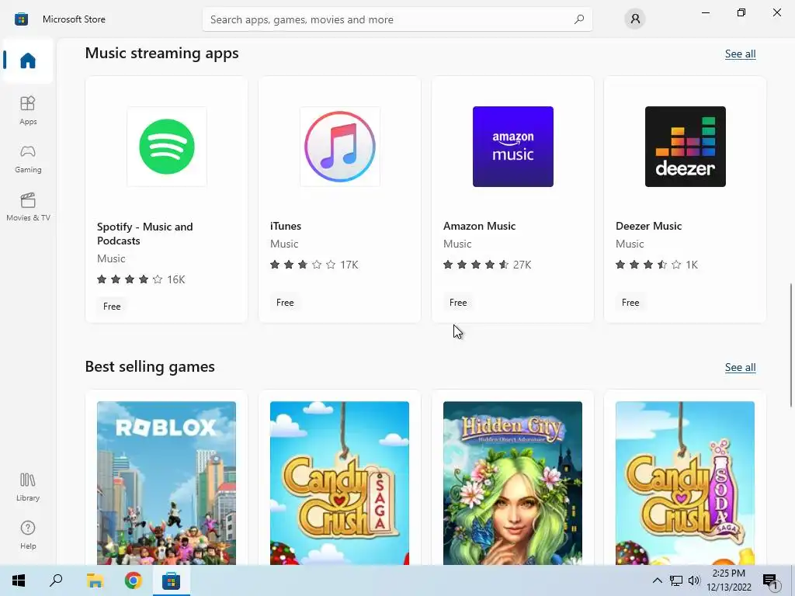Click the Deezer 1K rating stars
795x596 pixels.
tap(648, 265)
